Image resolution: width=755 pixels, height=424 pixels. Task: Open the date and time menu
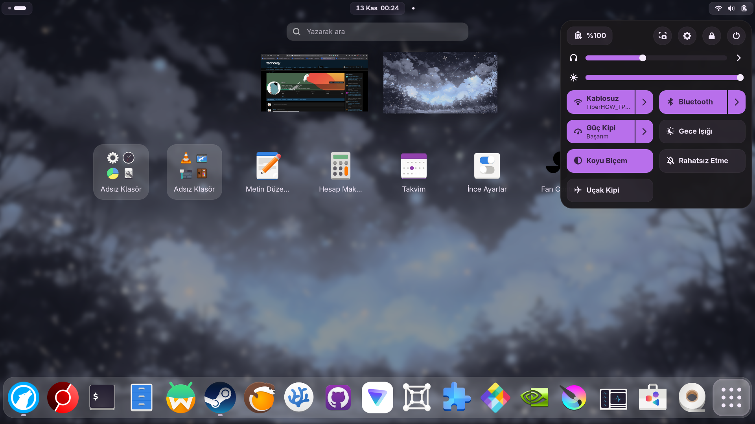pyautogui.click(x=377, y=8)
